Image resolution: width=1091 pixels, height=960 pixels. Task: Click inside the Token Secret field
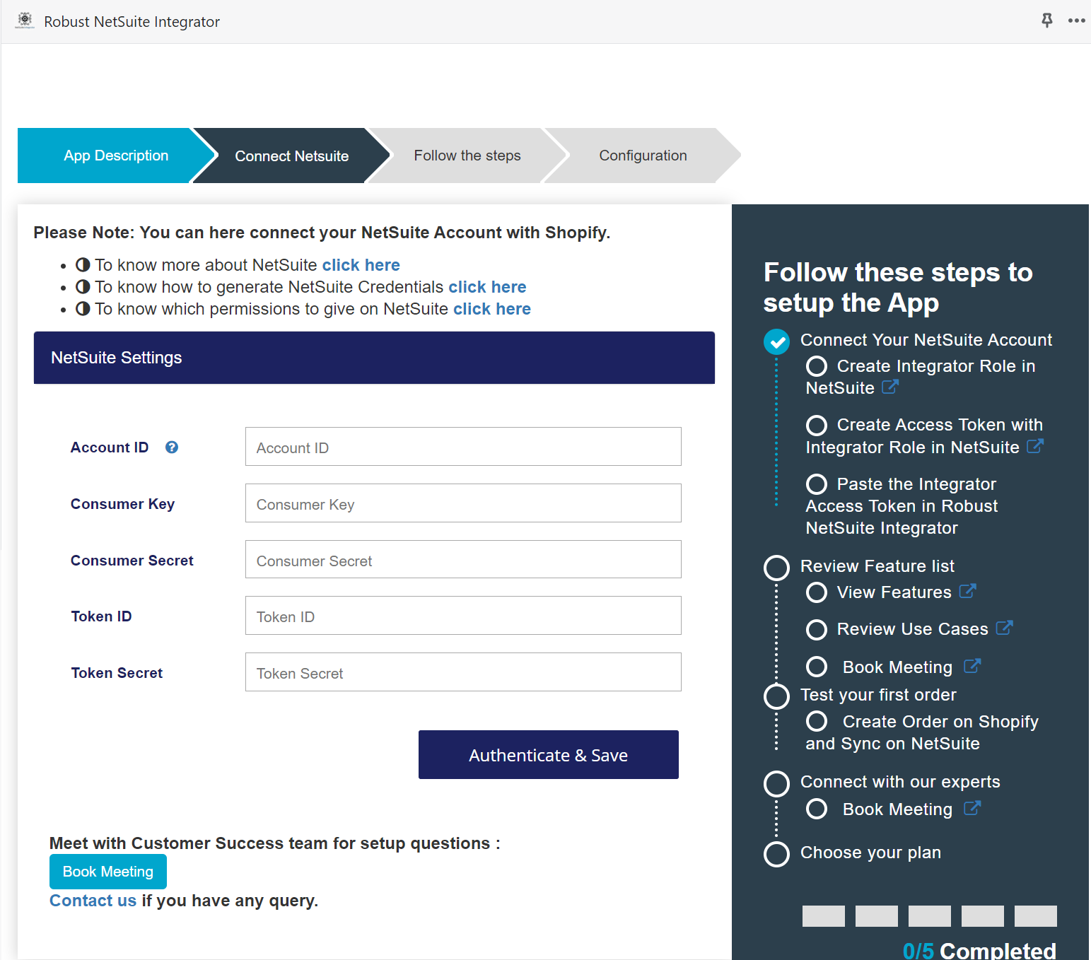(462, 672)
